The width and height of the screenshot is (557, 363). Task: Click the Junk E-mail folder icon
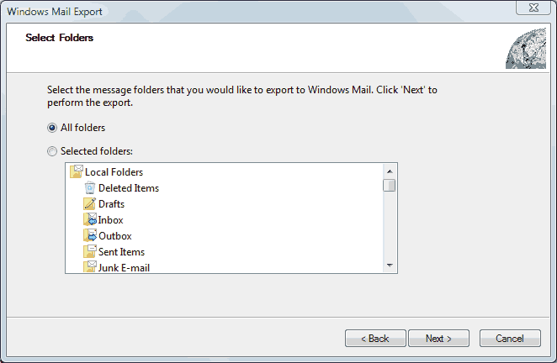pyautogui.click(x=90, y=266)
